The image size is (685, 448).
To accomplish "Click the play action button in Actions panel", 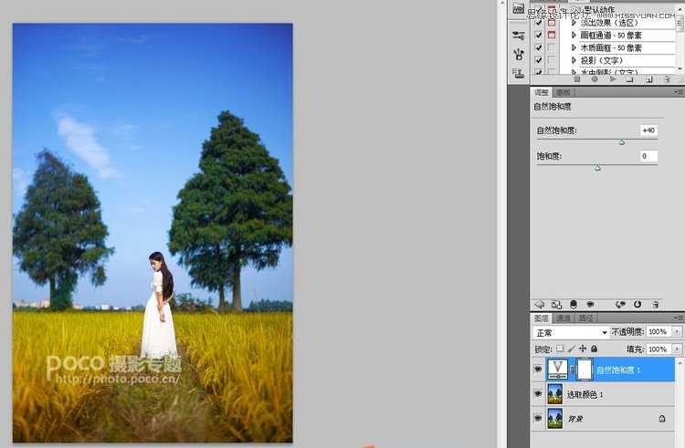I will (612, 79).
